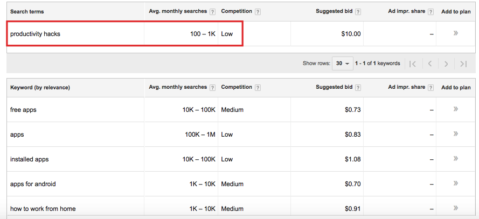Click the $1.08 suggested bid value

coord(353,159)
